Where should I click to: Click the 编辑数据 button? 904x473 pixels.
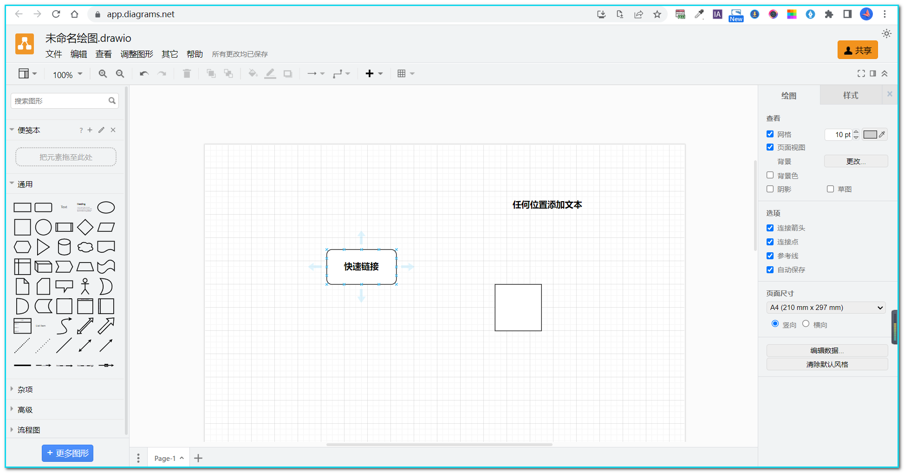(827, 350)
